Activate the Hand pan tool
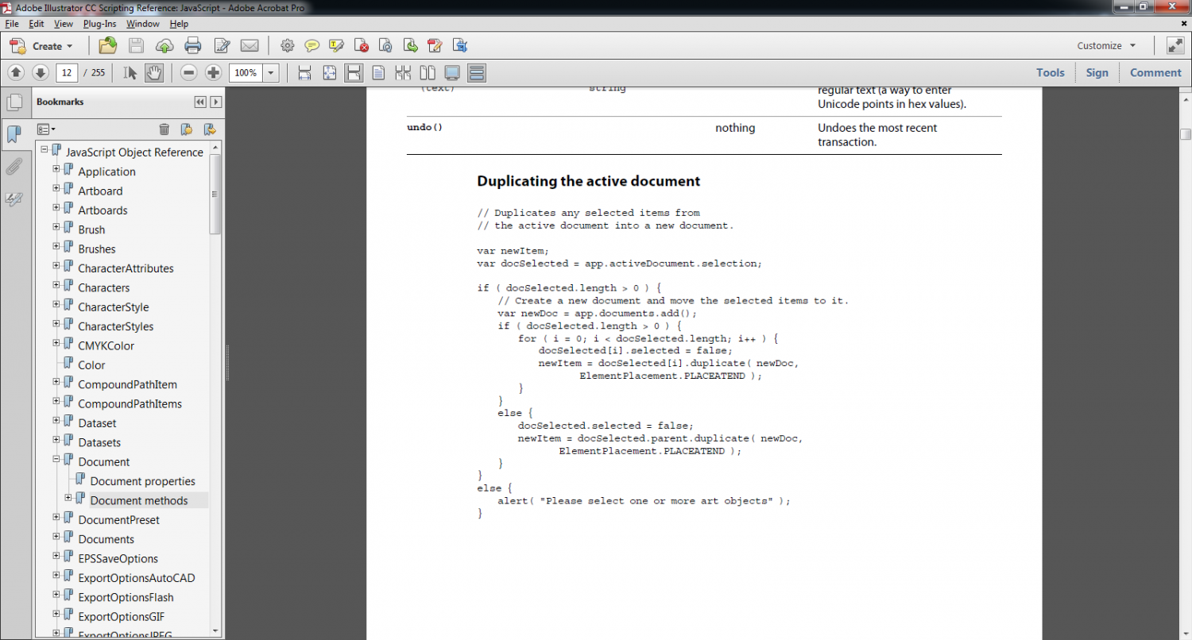The height and width of the screenshot is (640, 1192). [154, 72]
